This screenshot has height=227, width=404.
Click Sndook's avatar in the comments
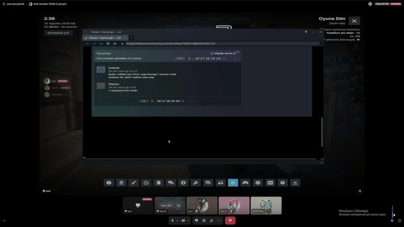tap(101, 69)
